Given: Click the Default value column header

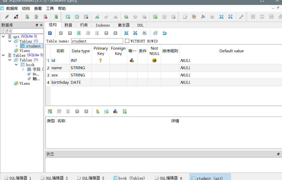Looking at the screenshot, I should pos(231,51).
